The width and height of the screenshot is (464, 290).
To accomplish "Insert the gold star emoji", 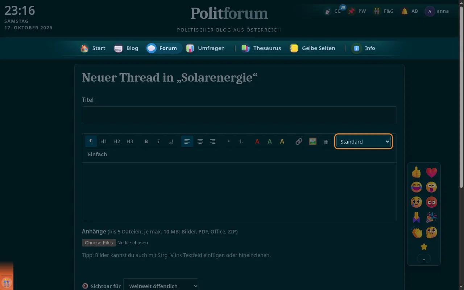I will [x=424, y=247].
